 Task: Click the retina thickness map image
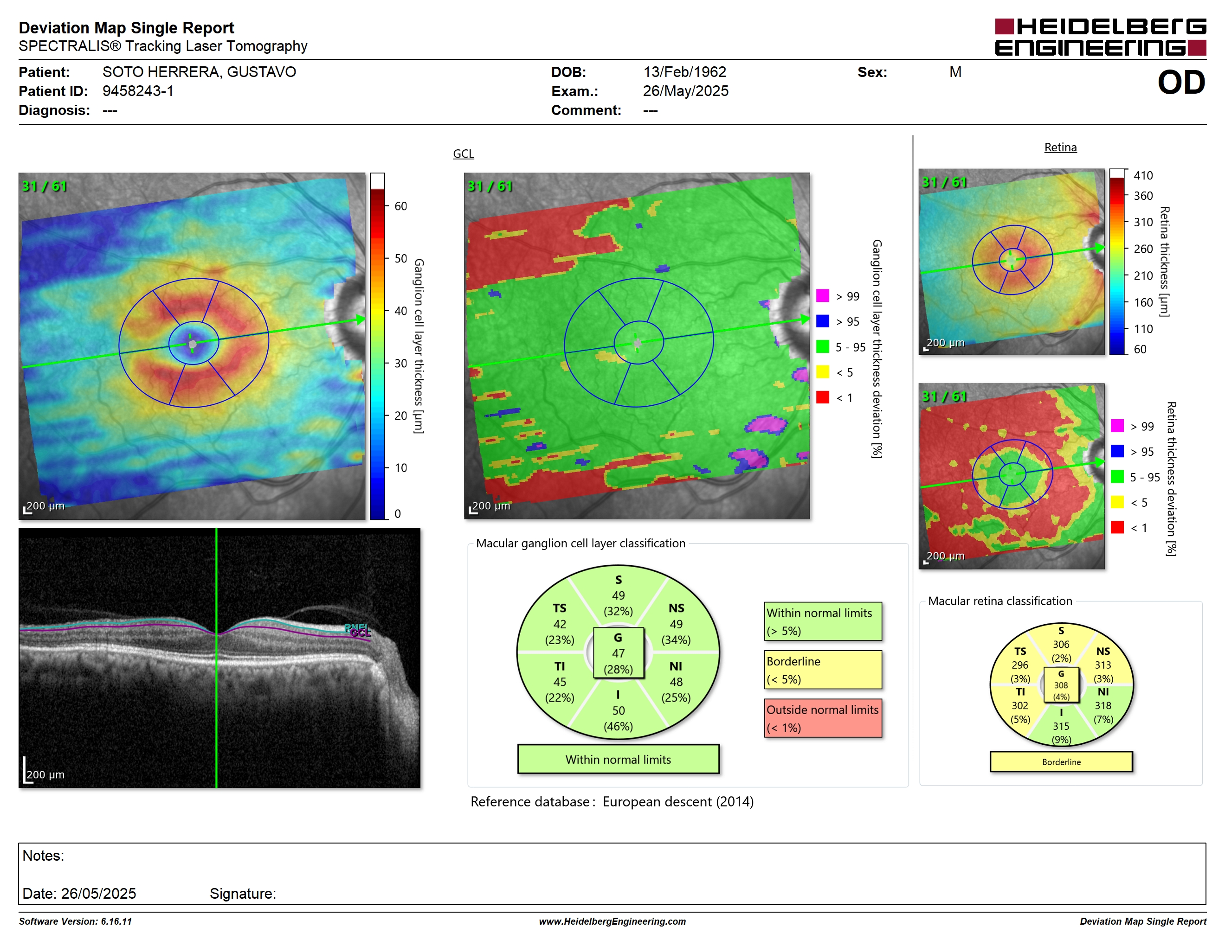pos(1011,262)
